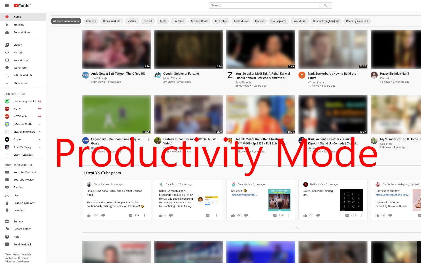Open the Watch later playlist
This screenshot has height=263, width=421.
pos(20,68)
